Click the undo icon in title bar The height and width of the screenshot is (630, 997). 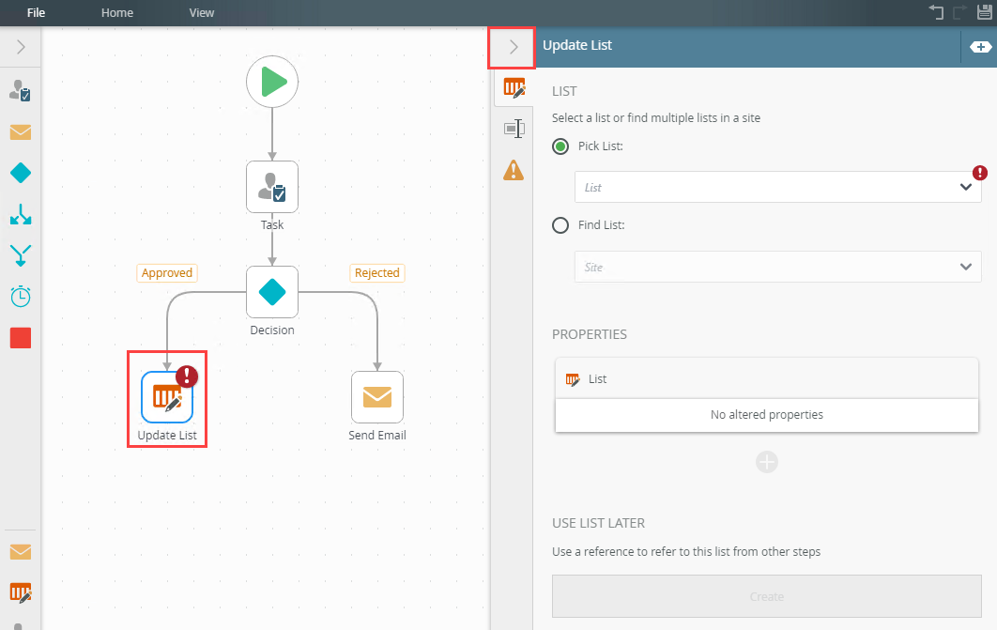(936, 12)
